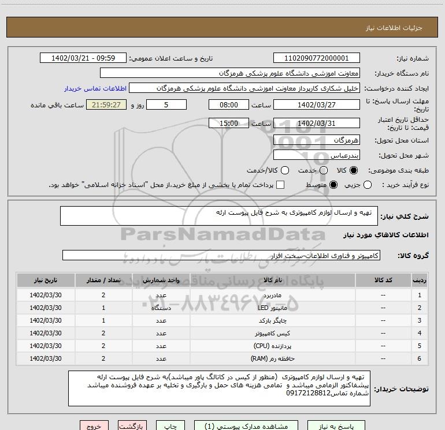Open اطلاعات تماس خریدار link

click(95, 88)
